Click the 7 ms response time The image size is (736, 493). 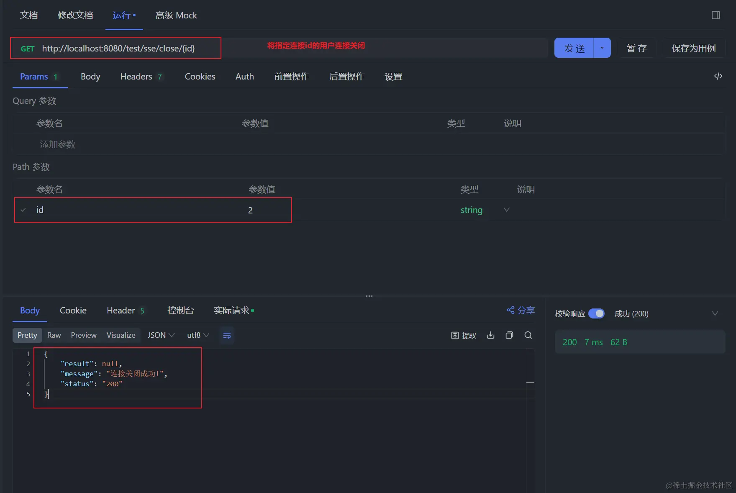[593, 342]
